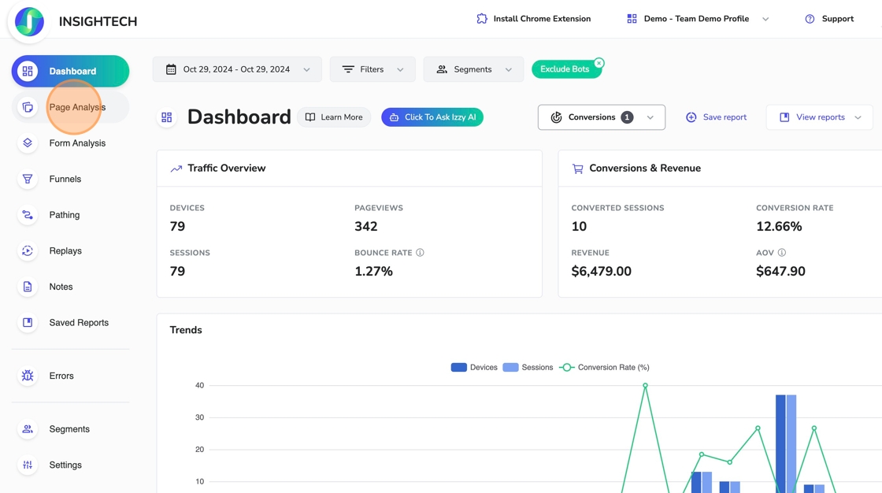
Task: Toggle Sessions series in chart legend
Action: pos(528,367)
